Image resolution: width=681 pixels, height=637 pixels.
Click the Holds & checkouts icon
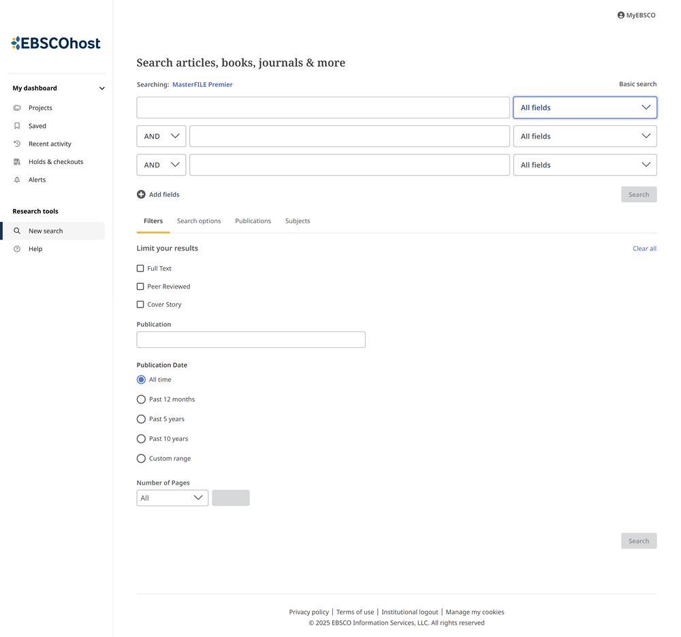17,162
